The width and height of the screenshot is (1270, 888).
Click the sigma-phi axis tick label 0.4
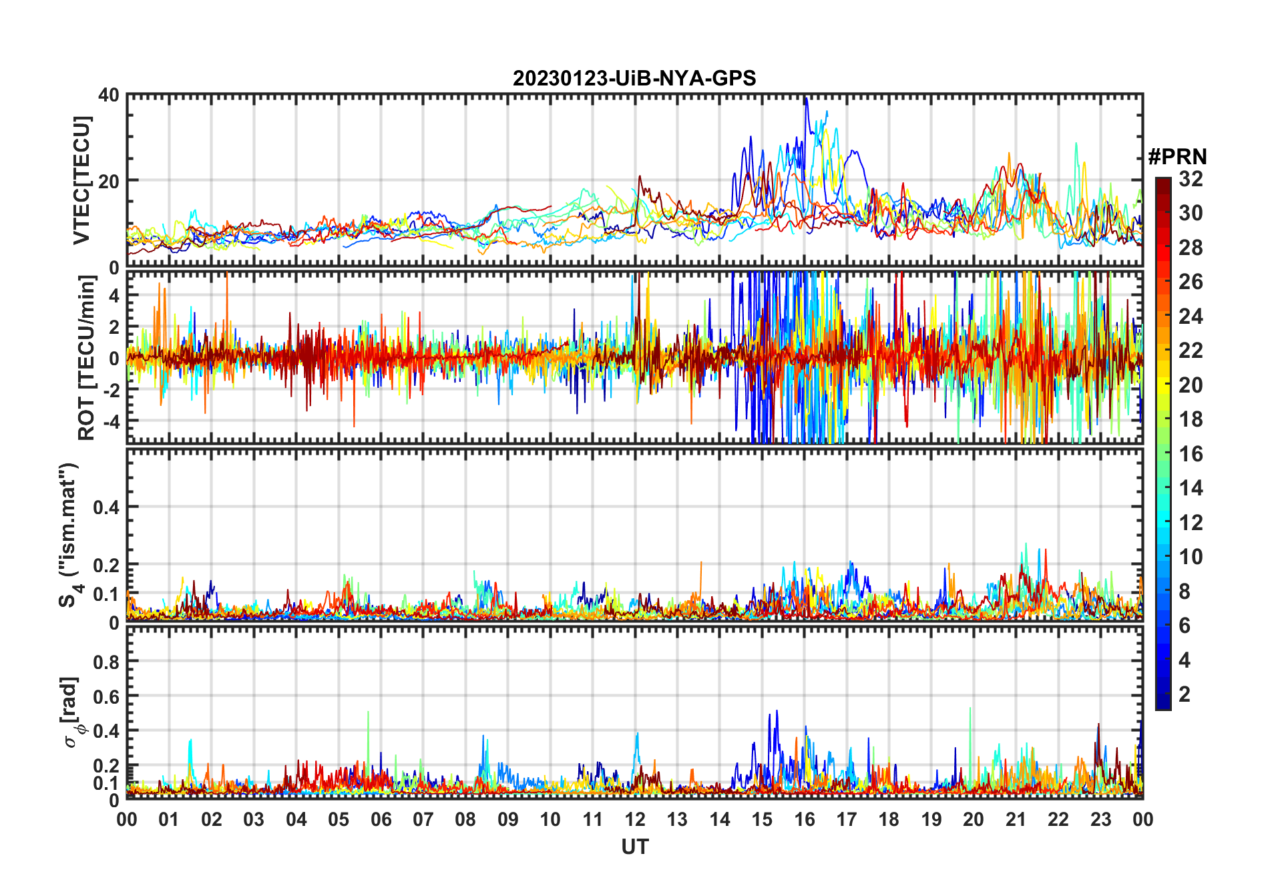tap(106, 731)
